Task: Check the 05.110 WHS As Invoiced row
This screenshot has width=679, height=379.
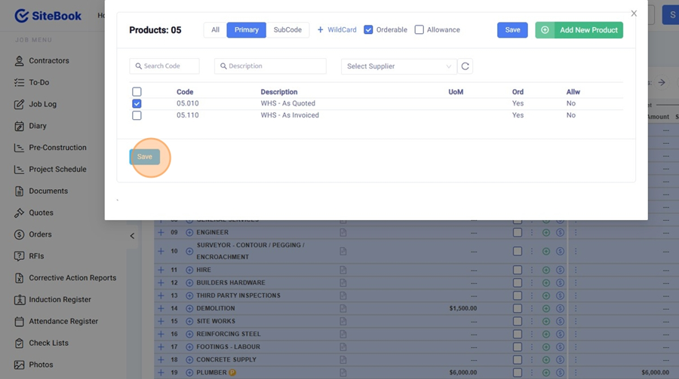Action: [x=137, y=115]
